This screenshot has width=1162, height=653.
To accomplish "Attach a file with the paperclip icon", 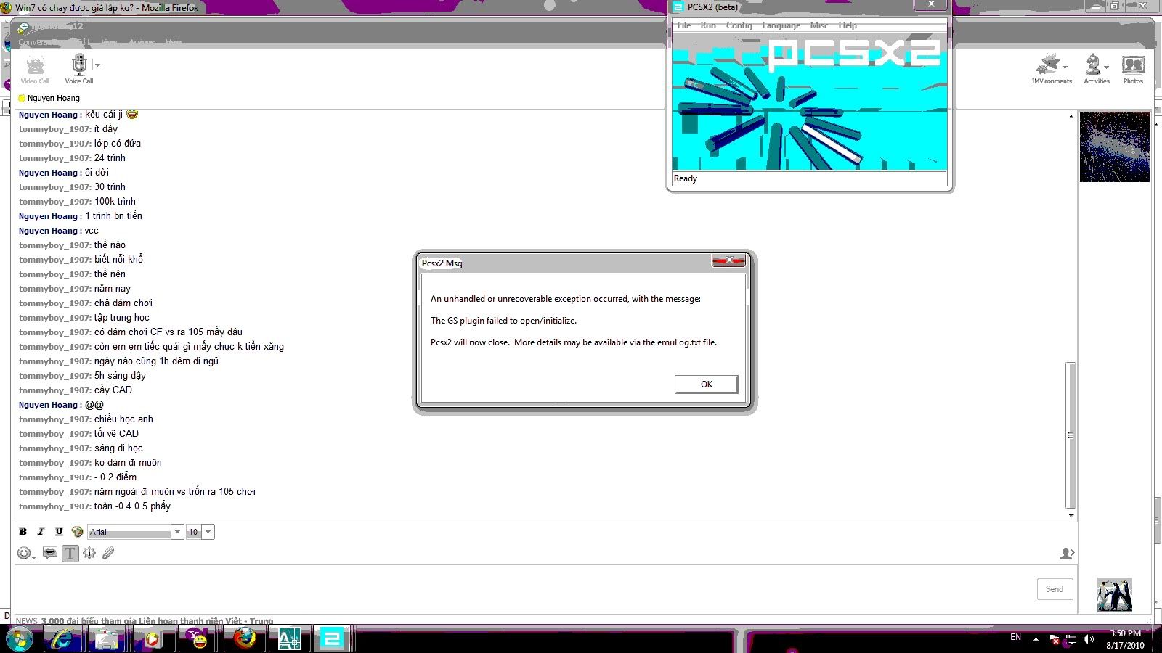I will 108,553.
